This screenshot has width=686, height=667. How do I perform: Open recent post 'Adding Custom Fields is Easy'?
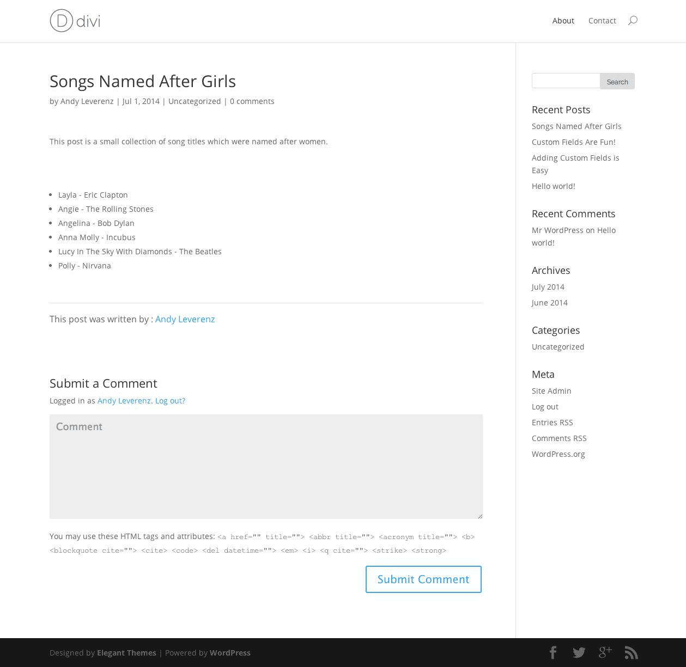point(575,164)
